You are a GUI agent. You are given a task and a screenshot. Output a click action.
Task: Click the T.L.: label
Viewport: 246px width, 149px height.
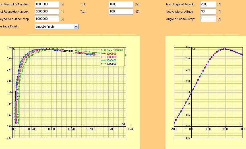click(83, 12)
